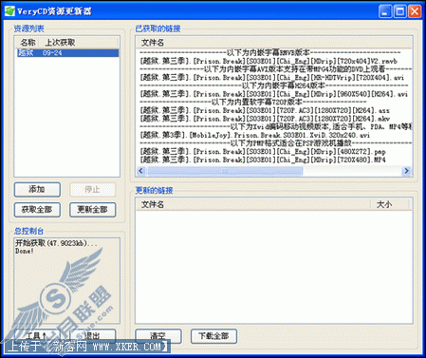Image resolution: width=426 pixels, height=358 pixels.
Task: Click the left arrow of the horizontal scrollbar
Action: coord(141,171)
